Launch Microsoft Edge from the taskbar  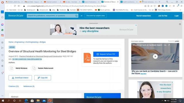click(x=26, y=100)
